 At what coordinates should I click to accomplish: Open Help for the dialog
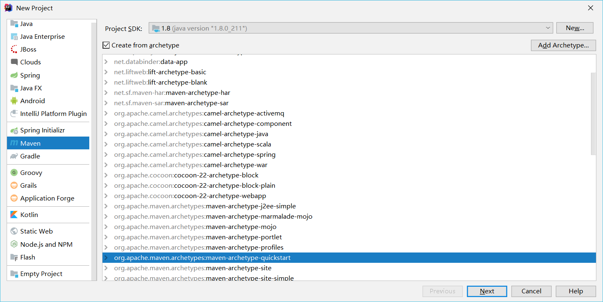point(576,291)
